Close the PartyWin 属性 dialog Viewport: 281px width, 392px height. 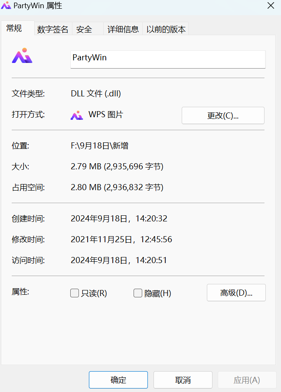coord(271,6)
